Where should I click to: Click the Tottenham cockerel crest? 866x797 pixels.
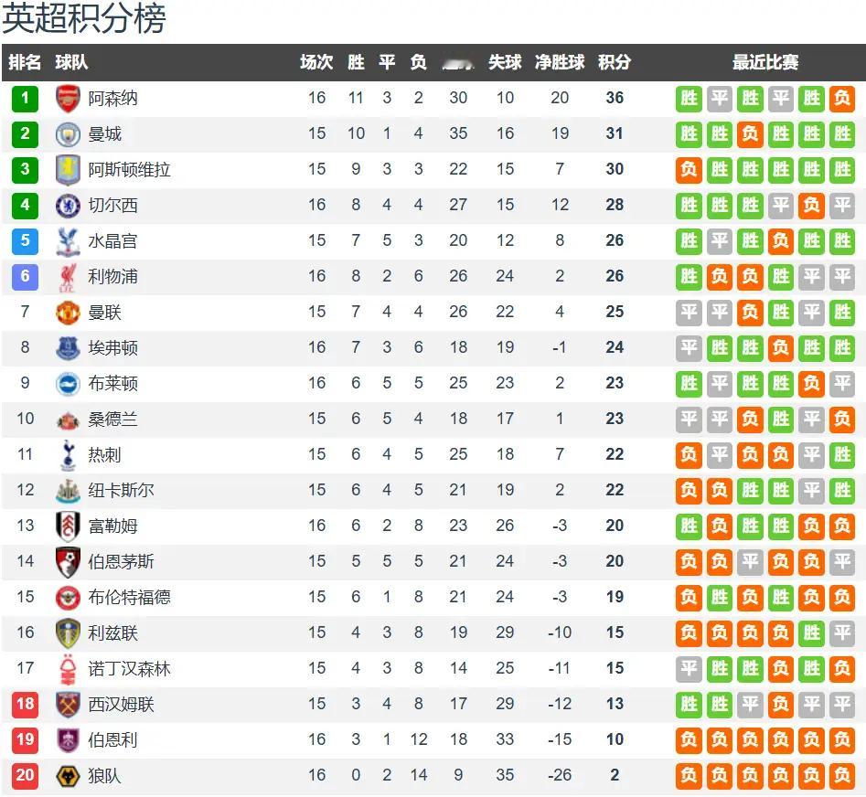pyautogui.click(x=68, y=455)
